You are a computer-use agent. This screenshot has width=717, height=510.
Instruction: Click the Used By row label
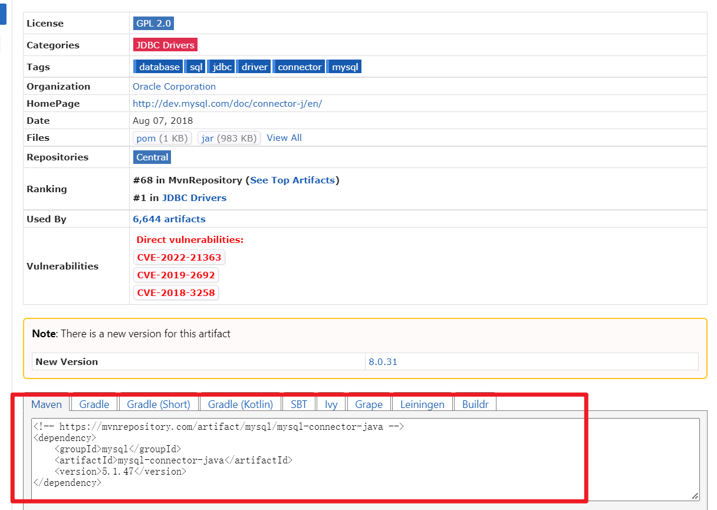point(47,219)
